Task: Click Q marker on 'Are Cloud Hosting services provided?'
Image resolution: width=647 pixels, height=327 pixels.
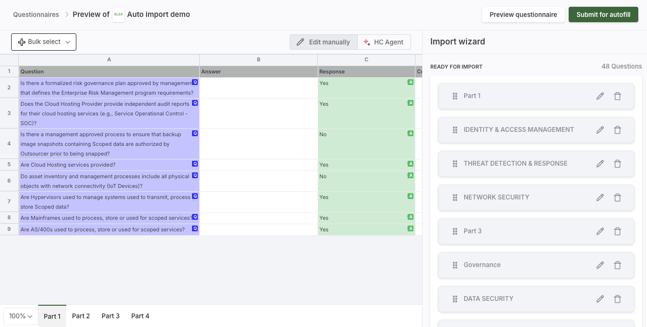Action: tap(195, 164)
